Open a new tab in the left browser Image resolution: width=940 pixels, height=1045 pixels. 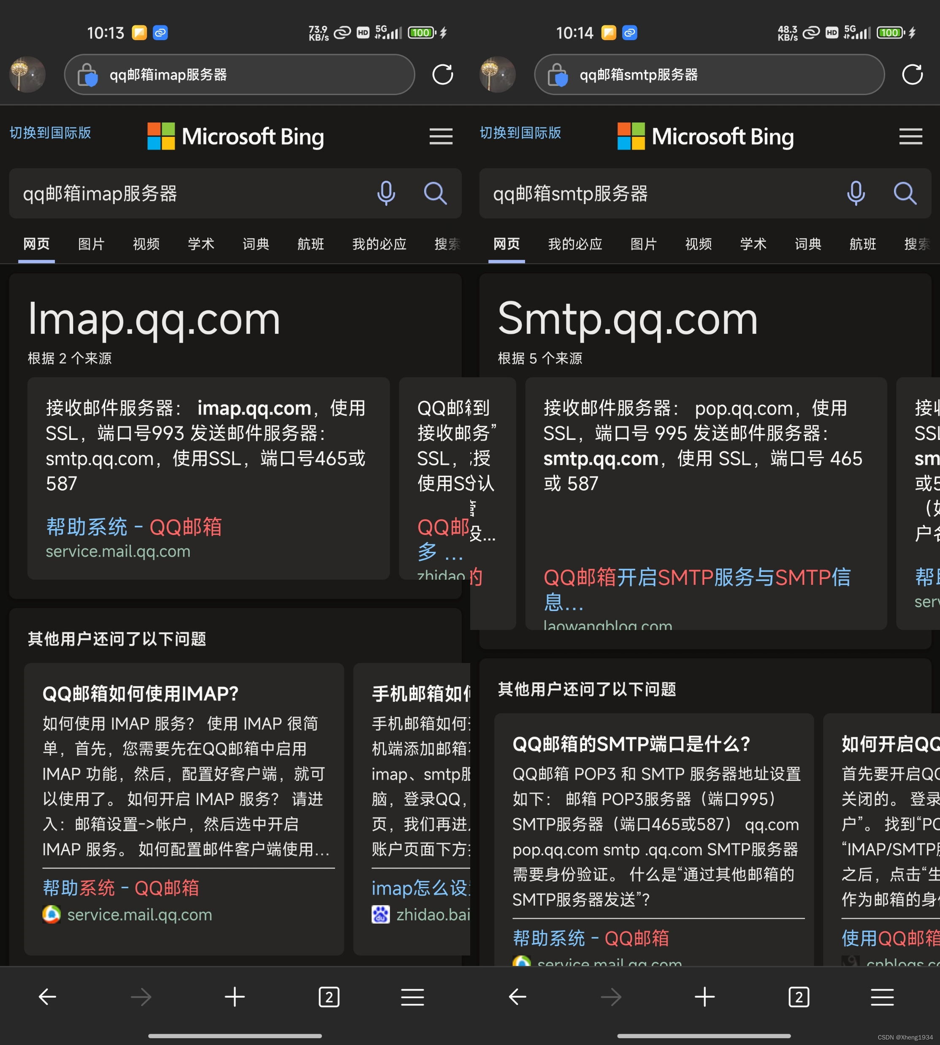235,996
